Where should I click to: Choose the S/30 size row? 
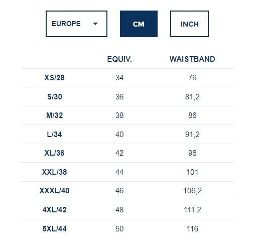pyautogui.click(x=127, y=97)
